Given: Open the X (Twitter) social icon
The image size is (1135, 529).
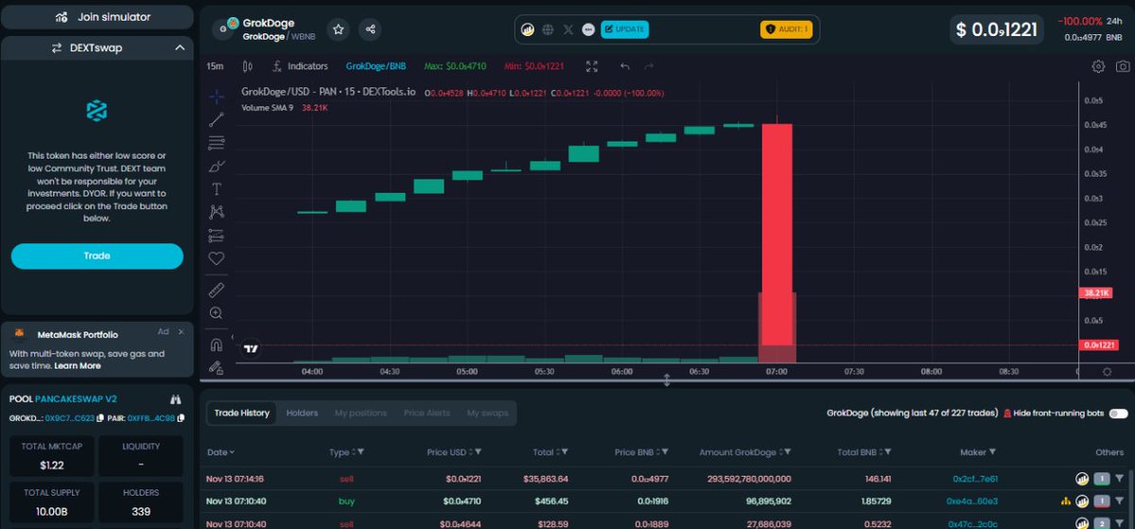Looking at the screenshot, I should [x=568, y=29].
